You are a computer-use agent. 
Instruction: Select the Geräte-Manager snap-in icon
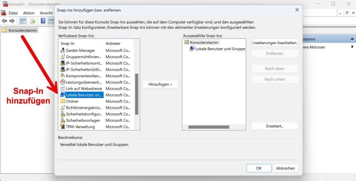[x=63, y=50]
